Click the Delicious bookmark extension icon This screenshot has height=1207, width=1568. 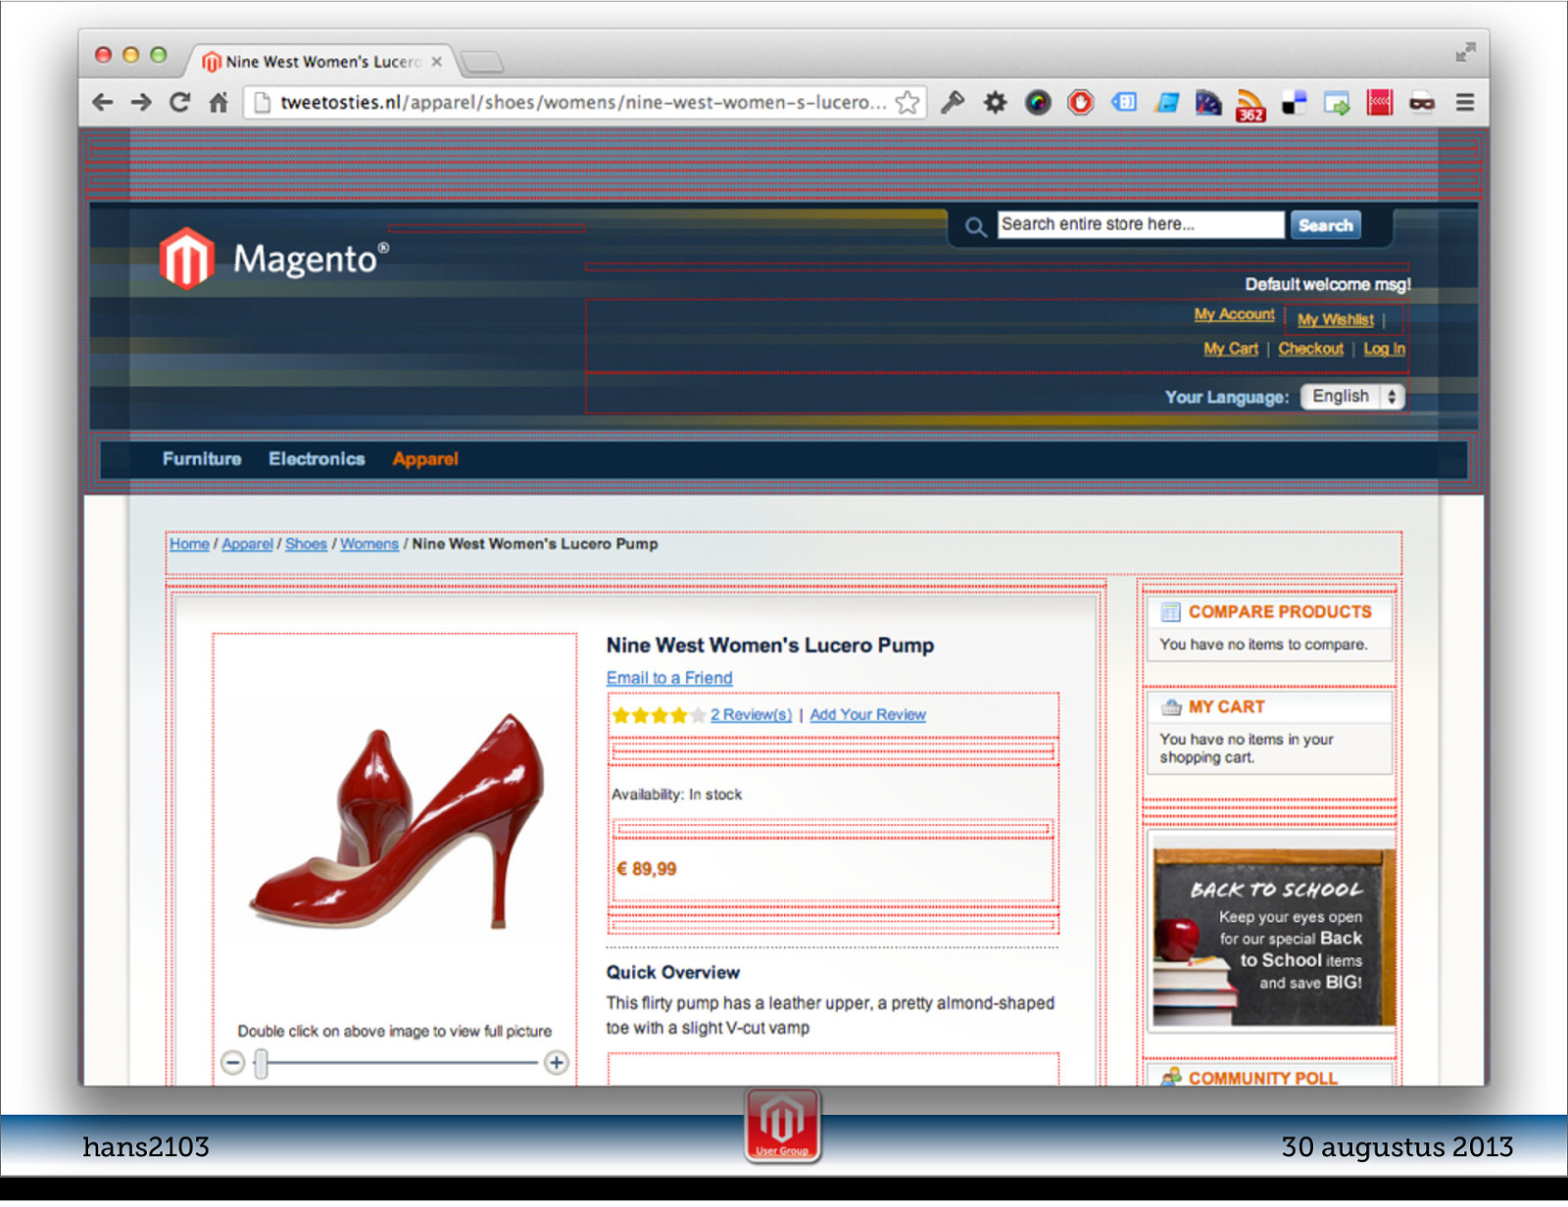pos(1295,102)
